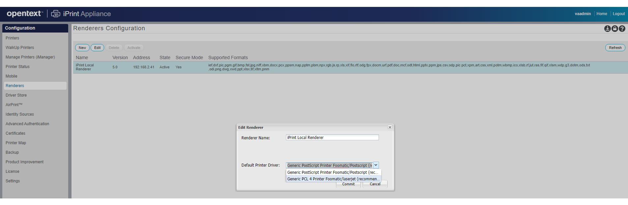Screen dimensions: 628x205
Task: Open Printers in the Configuration sidebar
Action: point(13,38)
